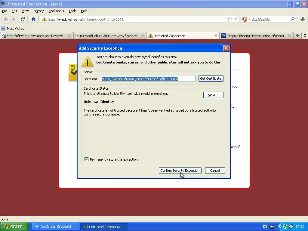Click the tray icon next to clock

(x=291, y=227)
